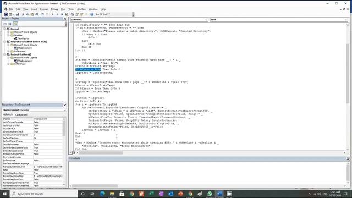Click the Insert UserForm toolbar icon
This screenshot has height=198, width=352.
10,14
